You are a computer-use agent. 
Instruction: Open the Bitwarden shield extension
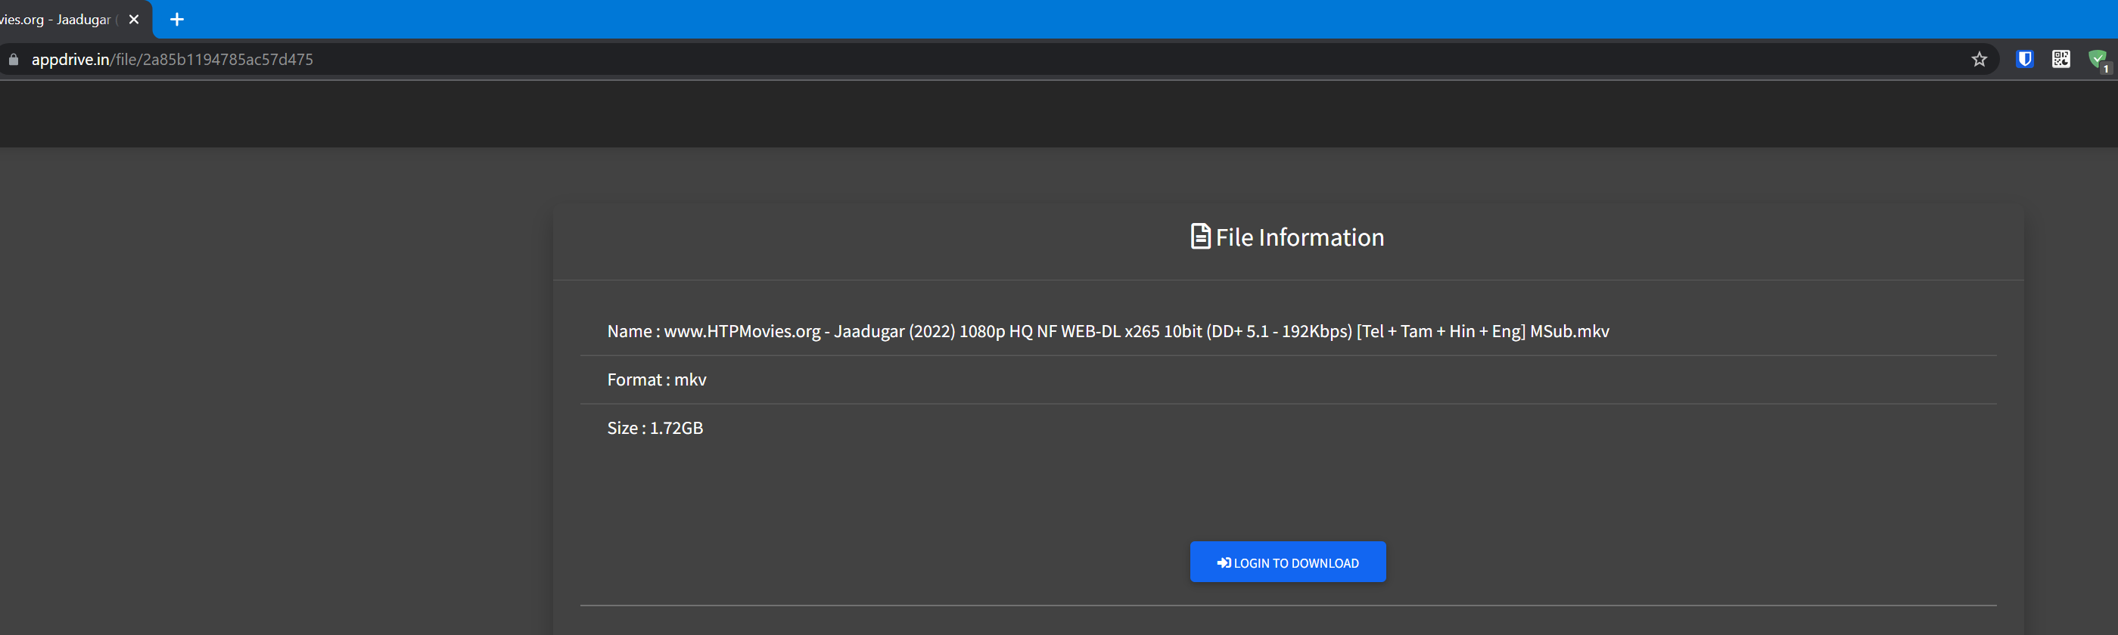point(2024,59)
